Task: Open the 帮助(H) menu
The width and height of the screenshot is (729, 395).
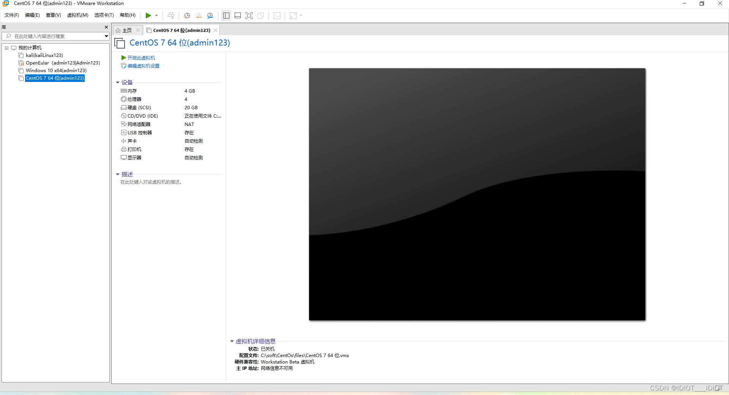Action: click(128, 15)
